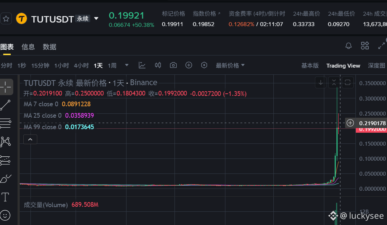Open the emoji sticker tool
The width and height of the screenshot is (387, 225).
tap(5, 215)
